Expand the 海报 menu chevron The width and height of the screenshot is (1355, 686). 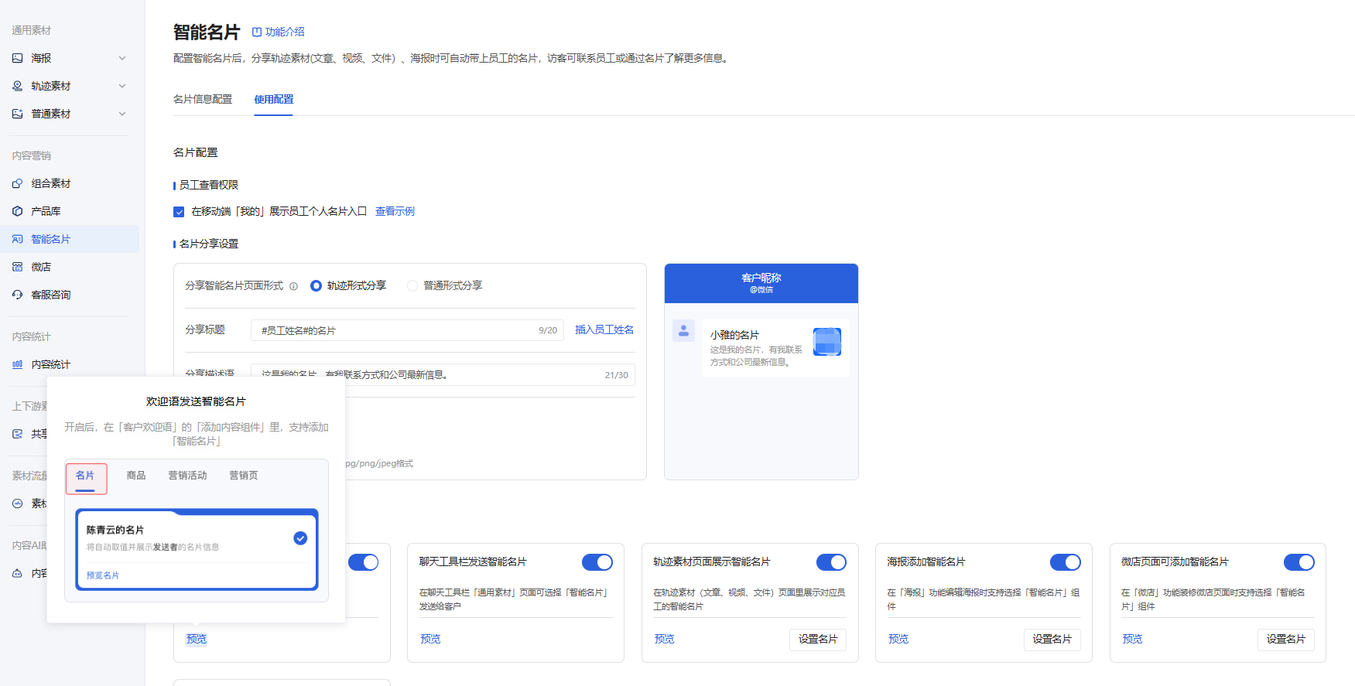coord(122,58)
